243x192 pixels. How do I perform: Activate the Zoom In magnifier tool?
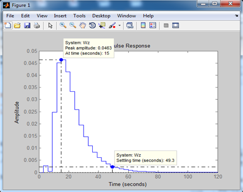(x=63, y=26)
